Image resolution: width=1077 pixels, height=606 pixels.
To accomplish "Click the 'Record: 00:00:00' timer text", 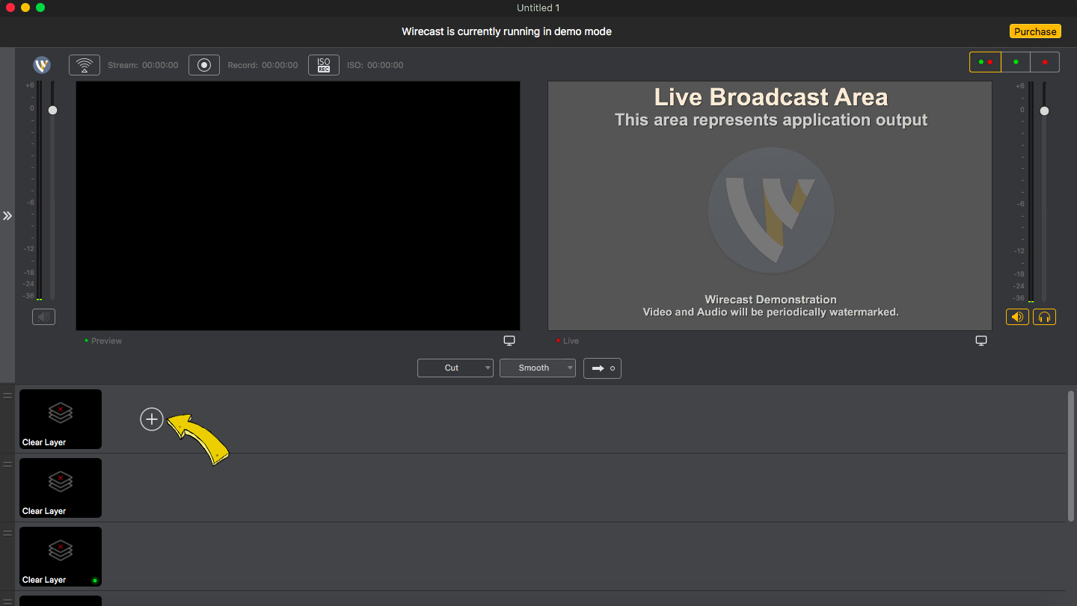I will 263,65.
